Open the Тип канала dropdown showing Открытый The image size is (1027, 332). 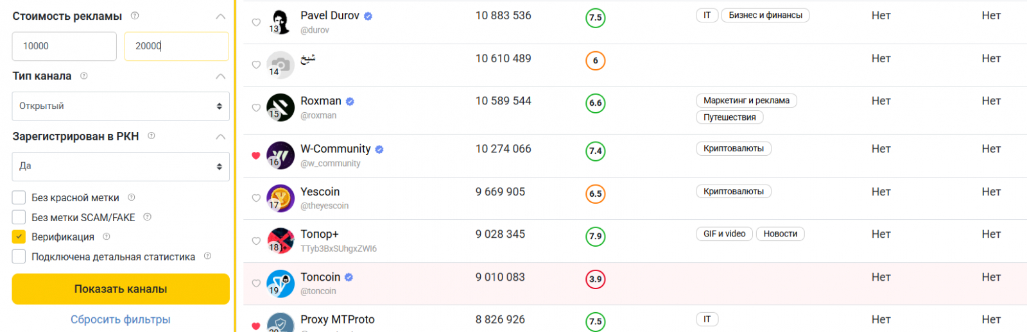[121, 106]
